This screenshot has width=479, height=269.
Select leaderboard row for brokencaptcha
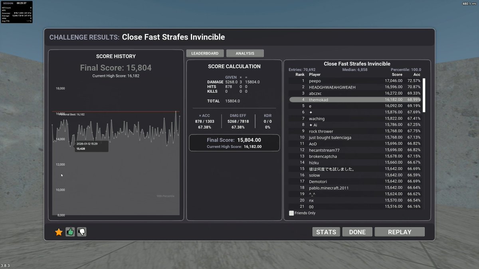[x=355, y=156]
